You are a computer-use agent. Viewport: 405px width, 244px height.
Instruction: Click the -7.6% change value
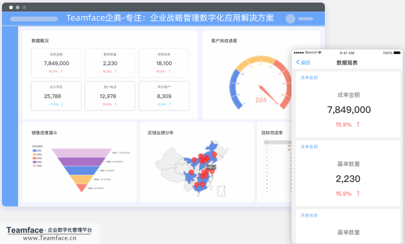[54, 105]
